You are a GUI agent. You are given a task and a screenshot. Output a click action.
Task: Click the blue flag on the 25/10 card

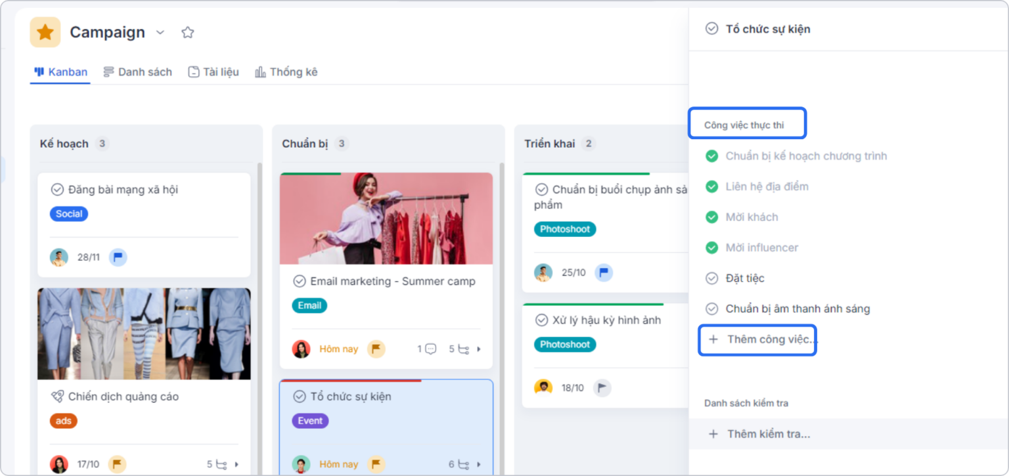click(604, 272)
